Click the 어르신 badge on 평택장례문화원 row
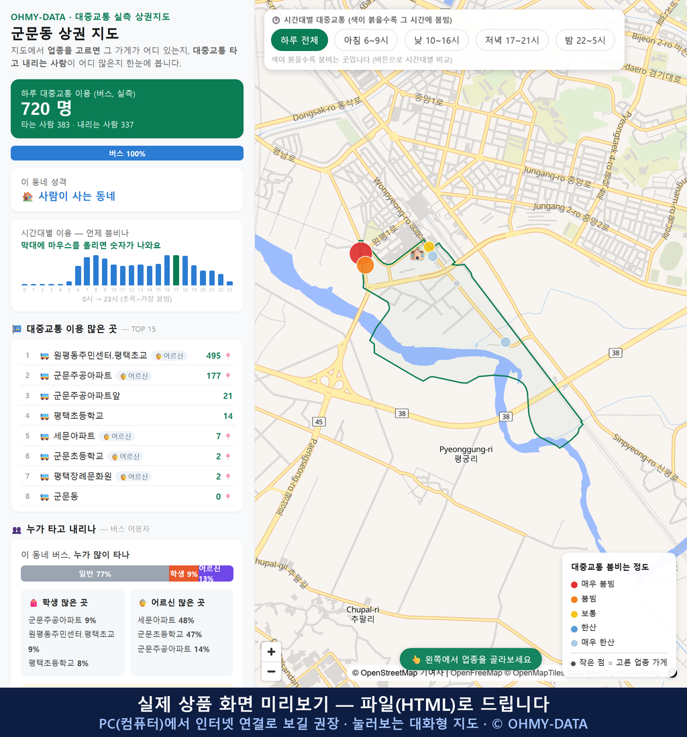 [x=134, y=477]
